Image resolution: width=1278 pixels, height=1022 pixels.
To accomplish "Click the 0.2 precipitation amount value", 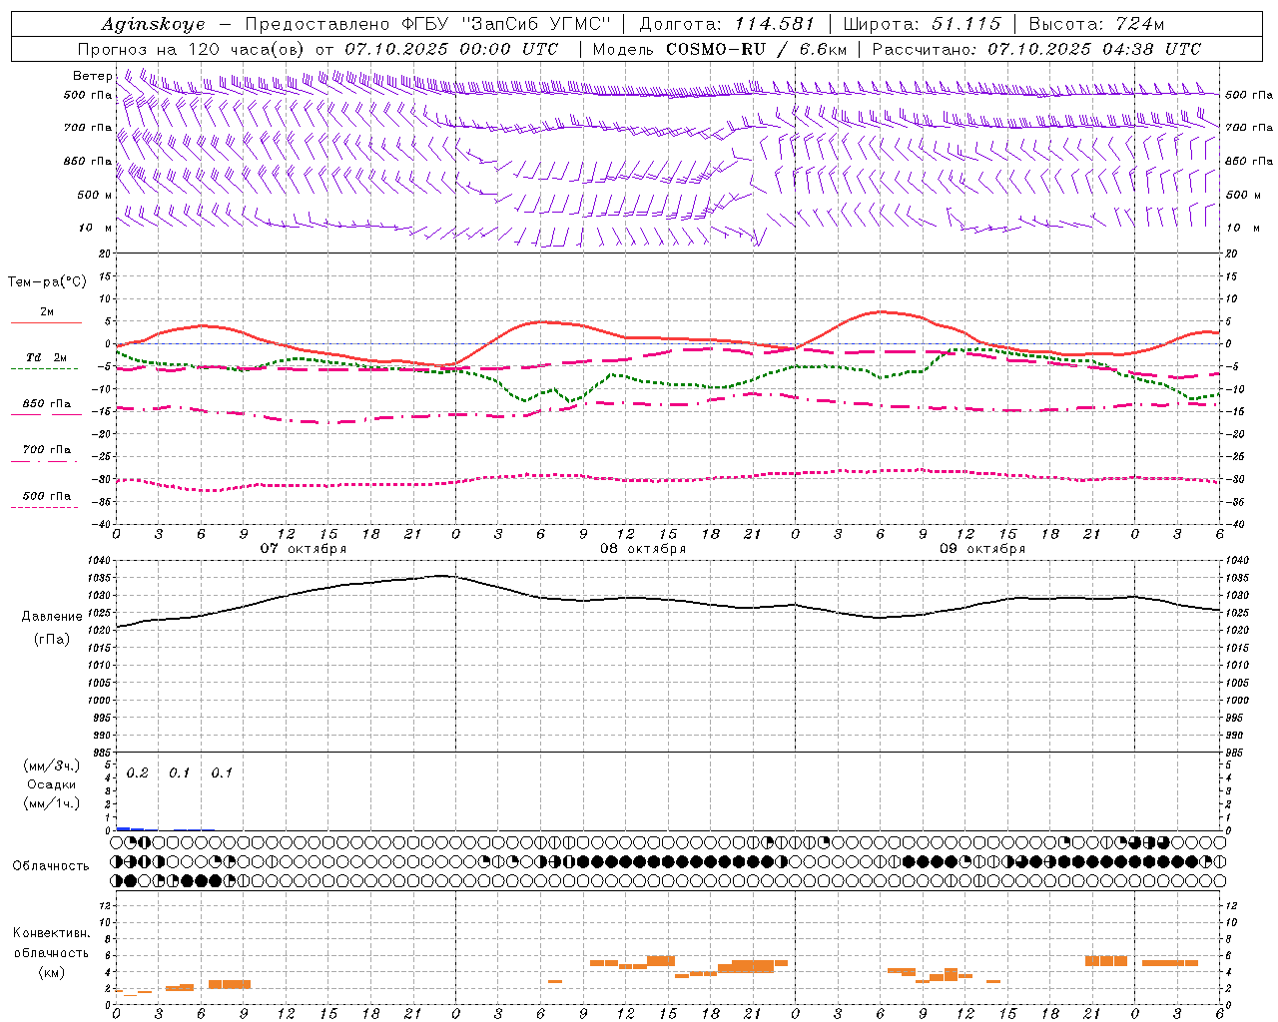I will 137,773.
